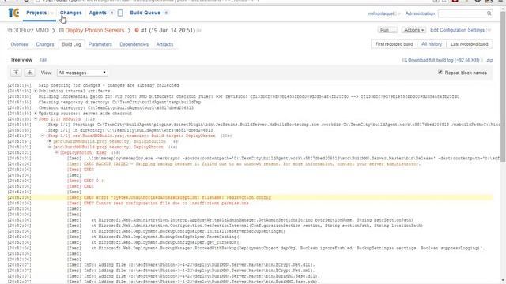The width and height of the screenshot is (506, 284).
Task: Collapse all log blocks button
Action: [x=16, y=73]
